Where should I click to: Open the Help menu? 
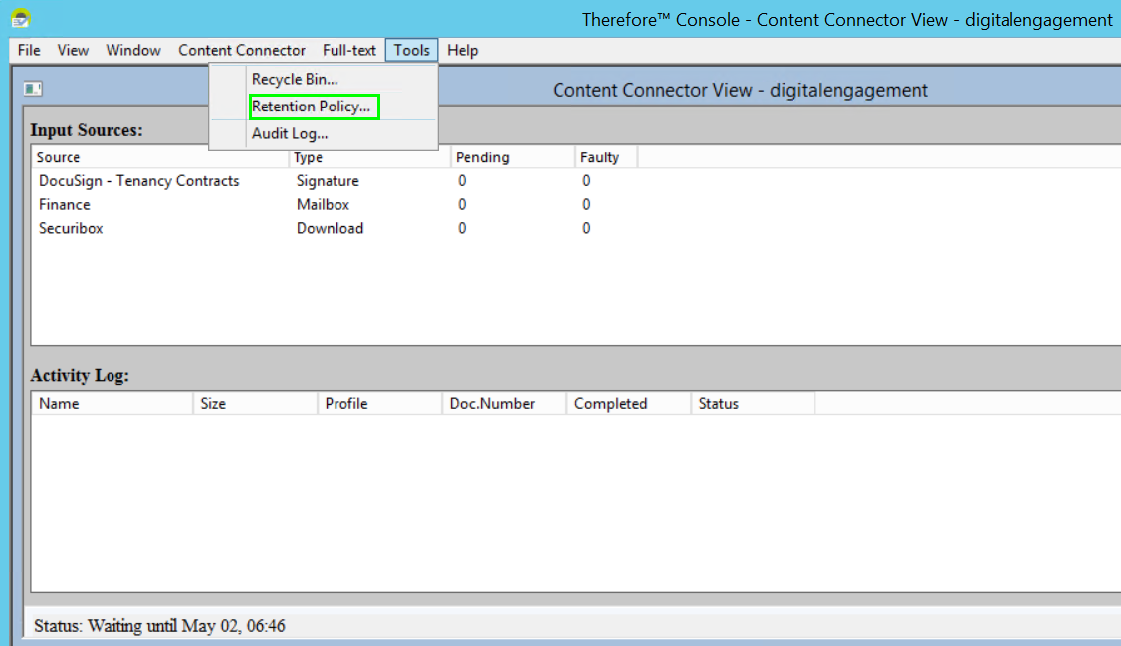(463, 50)
